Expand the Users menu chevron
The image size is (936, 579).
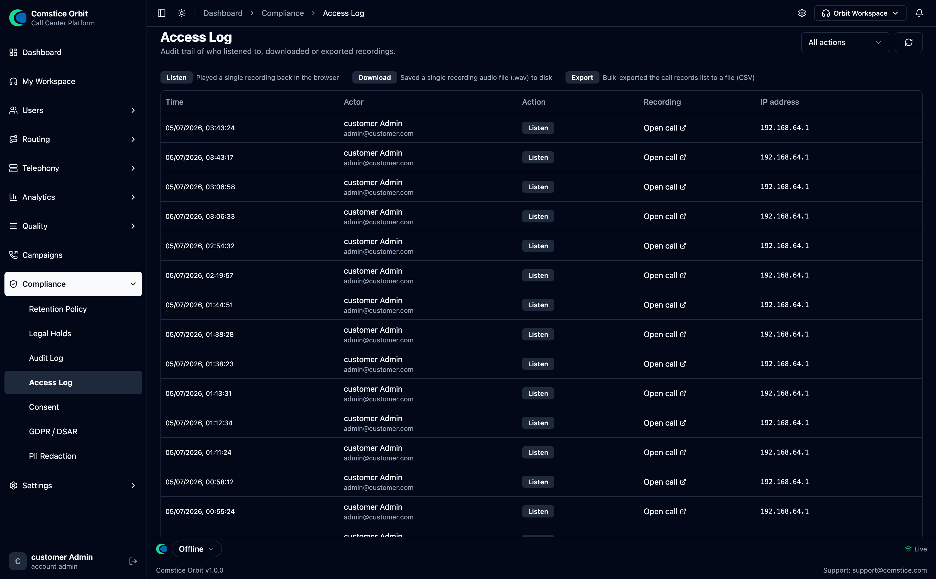pos(133,110)
